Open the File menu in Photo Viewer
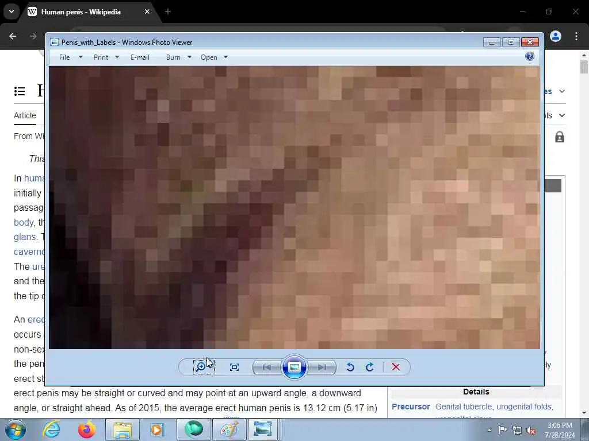The image size is (589, 441). click(x=64, y=57)
